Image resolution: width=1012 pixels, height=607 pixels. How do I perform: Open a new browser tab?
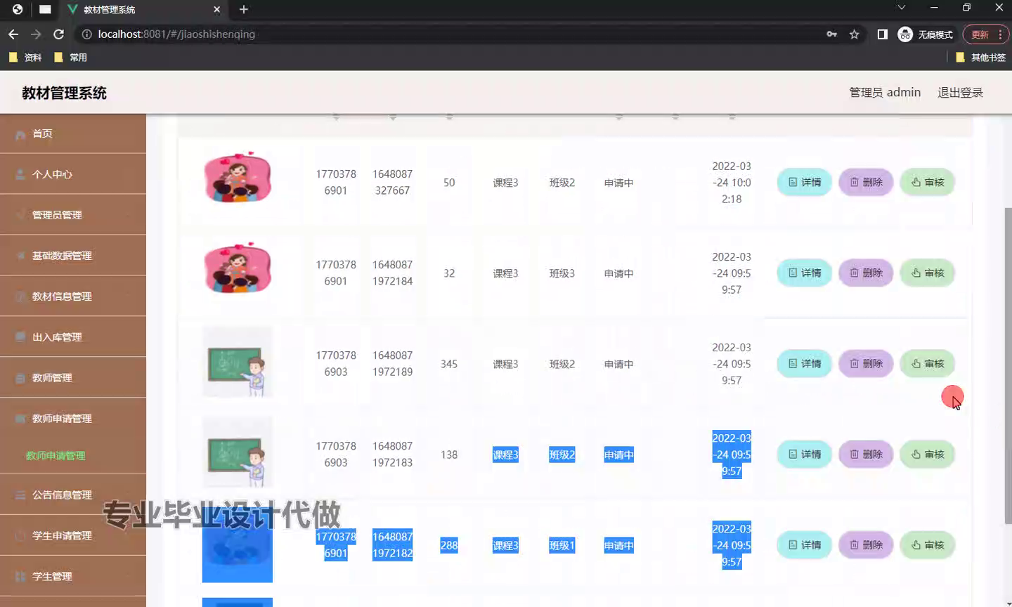click(244, 9)
